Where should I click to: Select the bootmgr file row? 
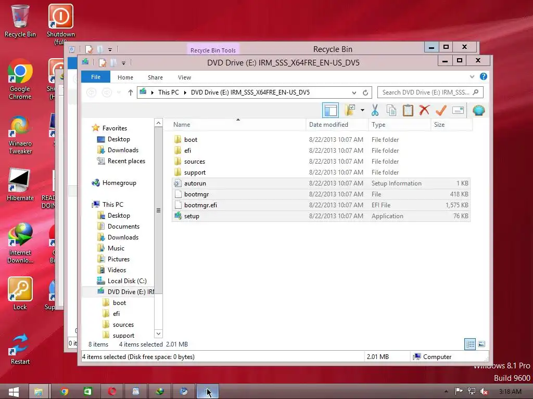pyautogui.click(x=321, y=194)
